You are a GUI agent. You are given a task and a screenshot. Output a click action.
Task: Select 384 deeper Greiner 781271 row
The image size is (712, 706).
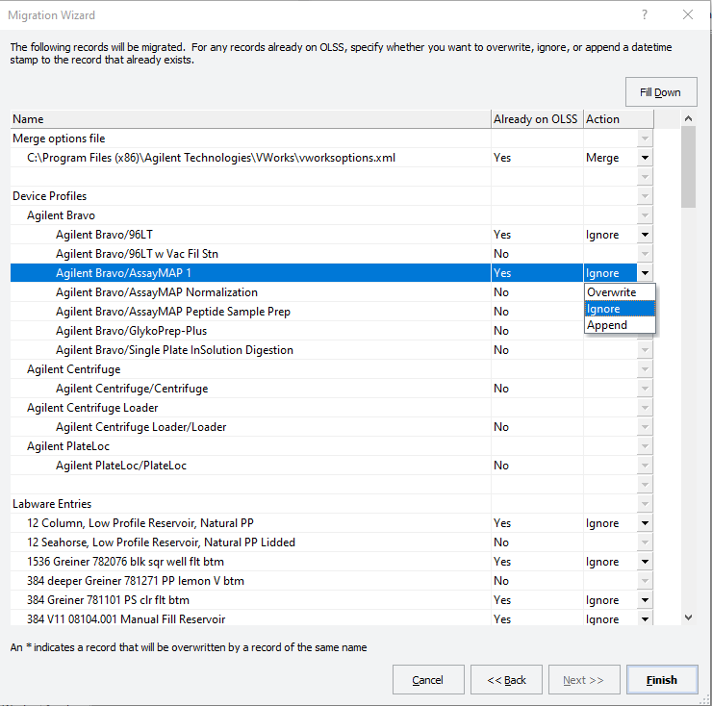[332, 581]
